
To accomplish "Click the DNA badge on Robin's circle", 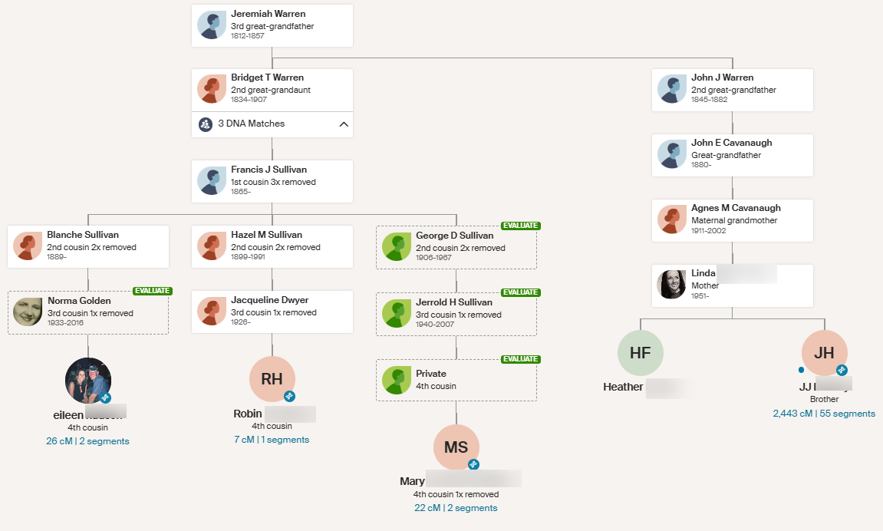I will [x=289, y=397].
